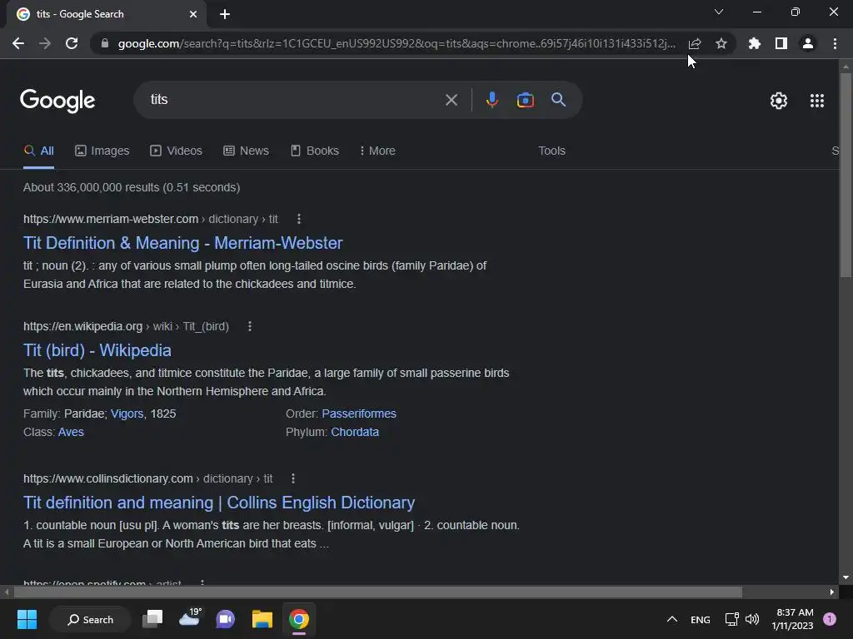The height and width of the screenshot is (639, 853).
Task: Toggle the Chrome side panel icon
Action: pyautogui.click(x=781, y=43)
